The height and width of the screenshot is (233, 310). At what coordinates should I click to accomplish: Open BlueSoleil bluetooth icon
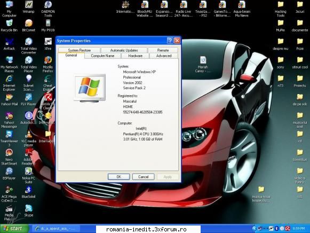tap(28, 192)
